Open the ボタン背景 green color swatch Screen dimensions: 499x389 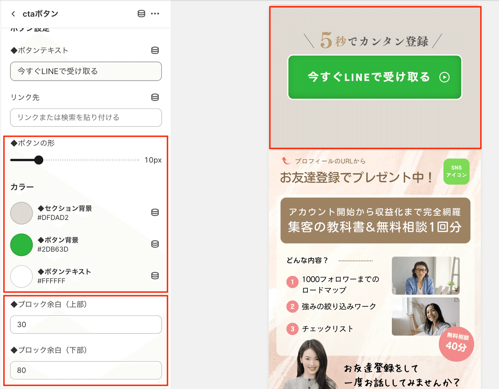click(x=21, y=245)
